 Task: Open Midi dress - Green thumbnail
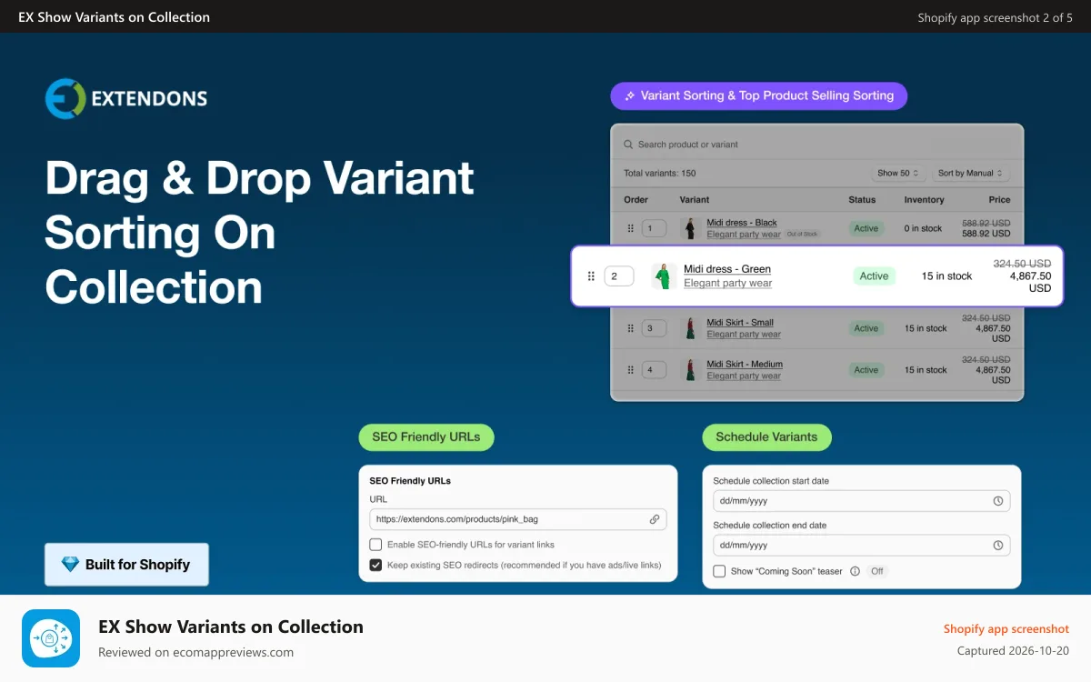(x=664, y=276)
